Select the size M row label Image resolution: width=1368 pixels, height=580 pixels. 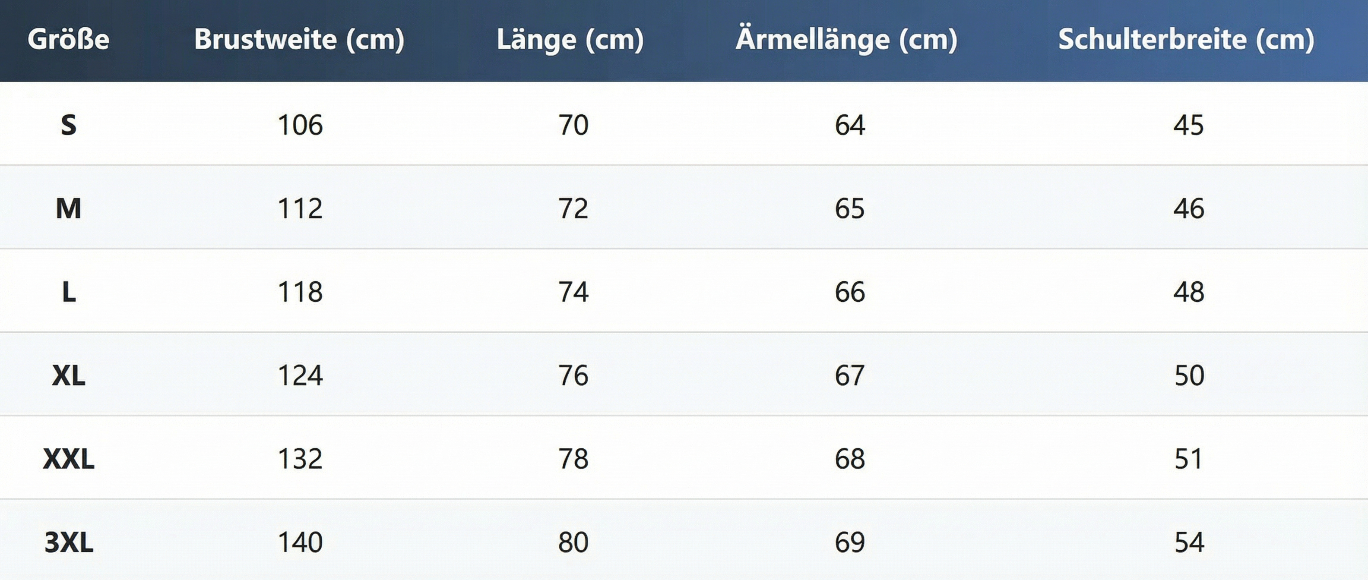tap(69, 208)
